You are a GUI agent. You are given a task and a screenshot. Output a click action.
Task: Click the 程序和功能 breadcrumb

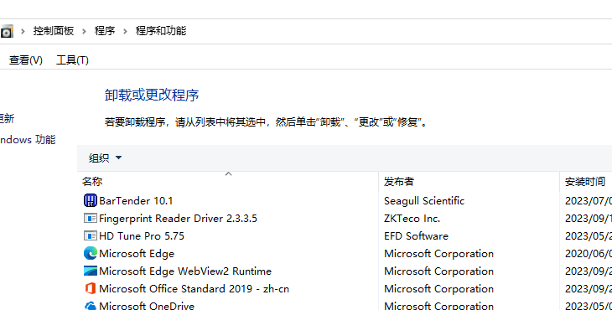click(x=161, y=31)
